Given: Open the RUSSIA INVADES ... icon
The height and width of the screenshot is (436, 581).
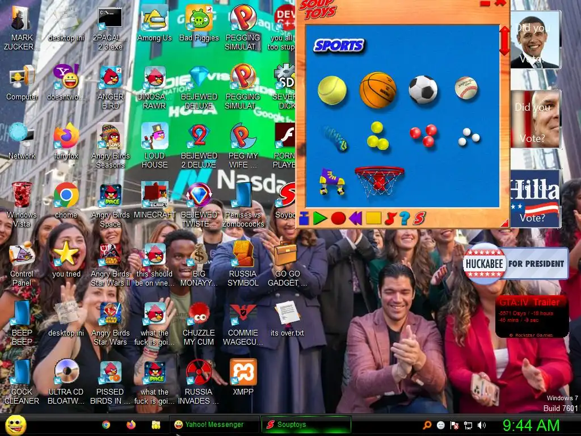Looking at the screenshot, I should coord(199,381).
